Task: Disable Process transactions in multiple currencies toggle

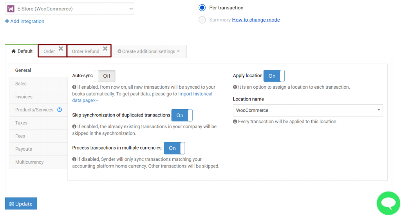Action: 174,148
